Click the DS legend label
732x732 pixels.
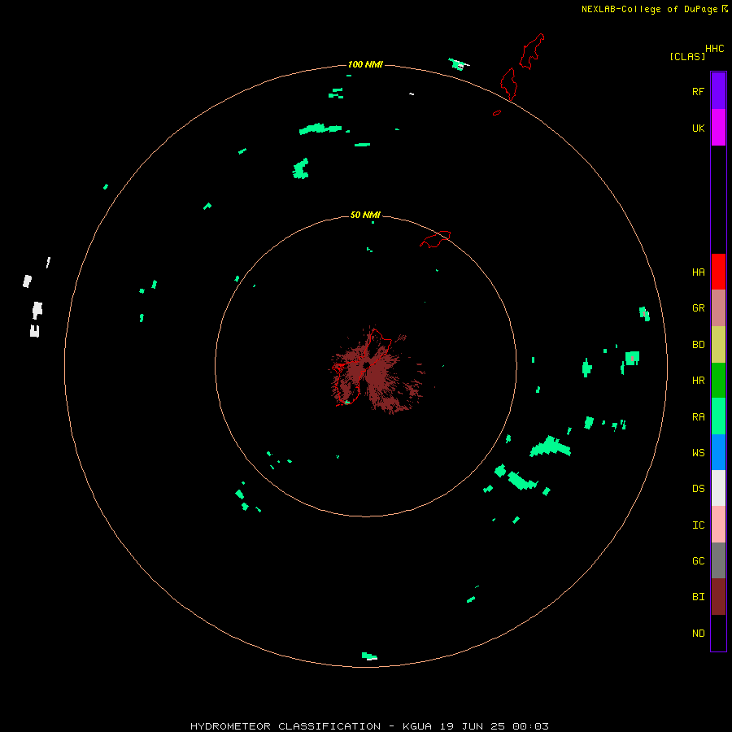coord(698,488)
